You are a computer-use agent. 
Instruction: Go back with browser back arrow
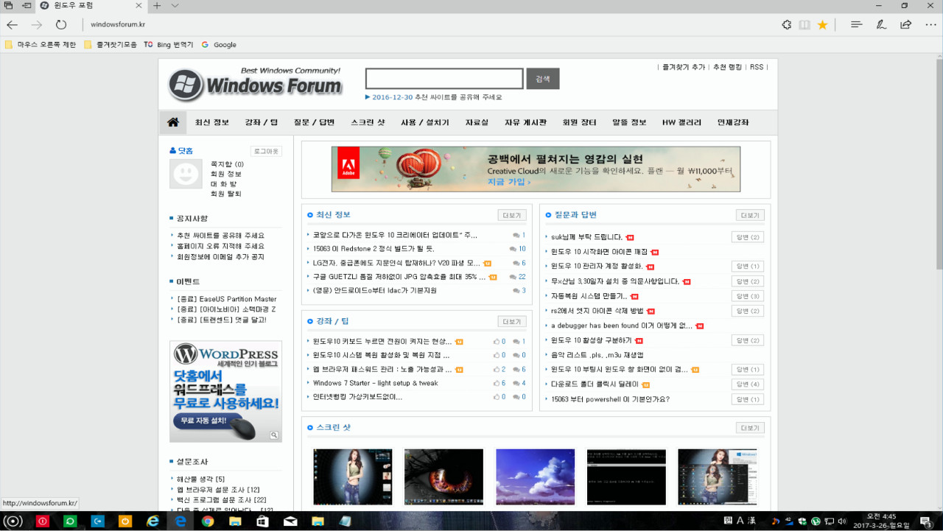[x=14, y=24]
